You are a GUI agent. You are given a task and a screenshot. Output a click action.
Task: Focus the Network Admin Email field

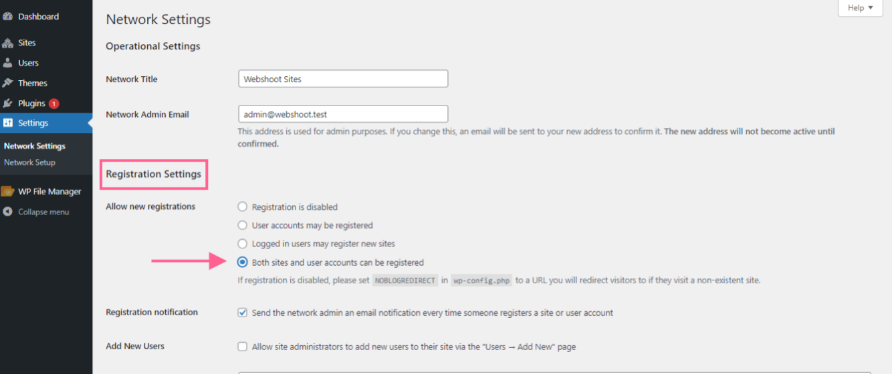click(343, 114)
